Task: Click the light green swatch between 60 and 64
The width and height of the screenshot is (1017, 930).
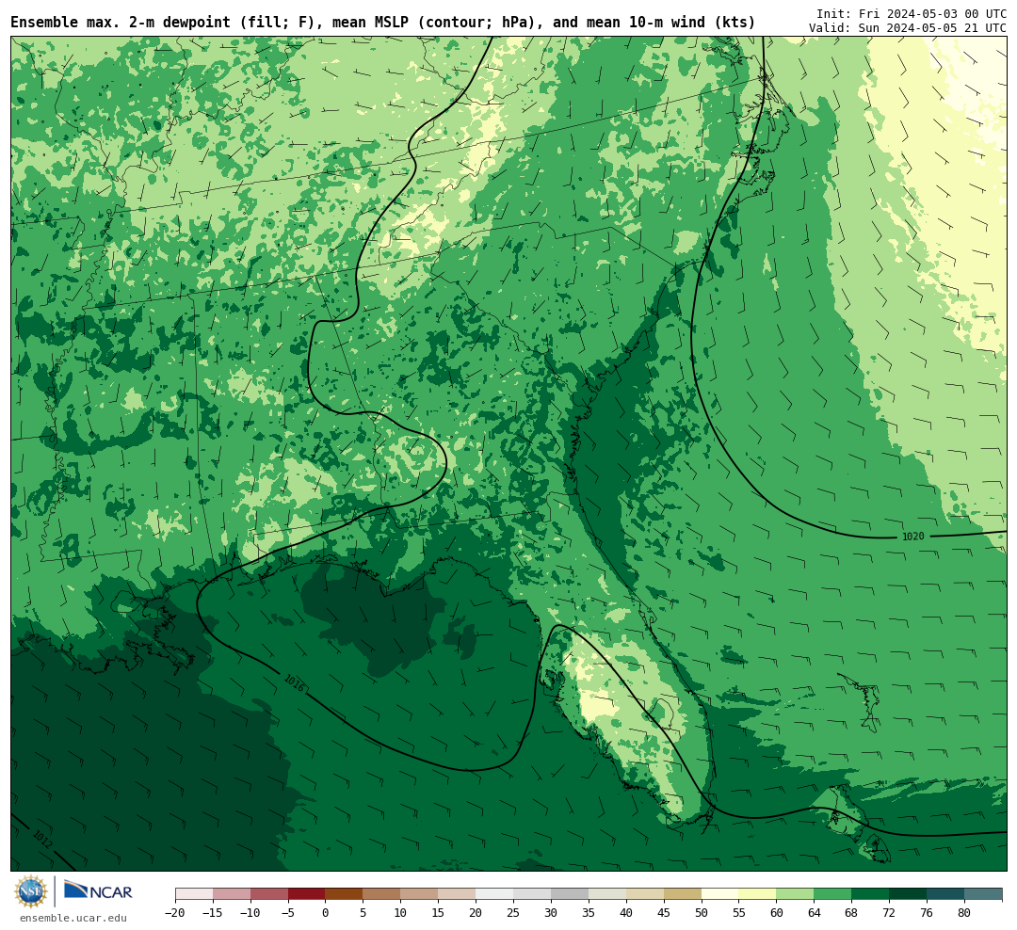Action: [x=796, y=894]
